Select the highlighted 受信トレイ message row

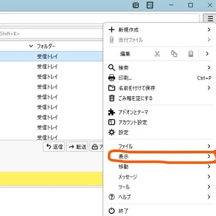(51, 56)
